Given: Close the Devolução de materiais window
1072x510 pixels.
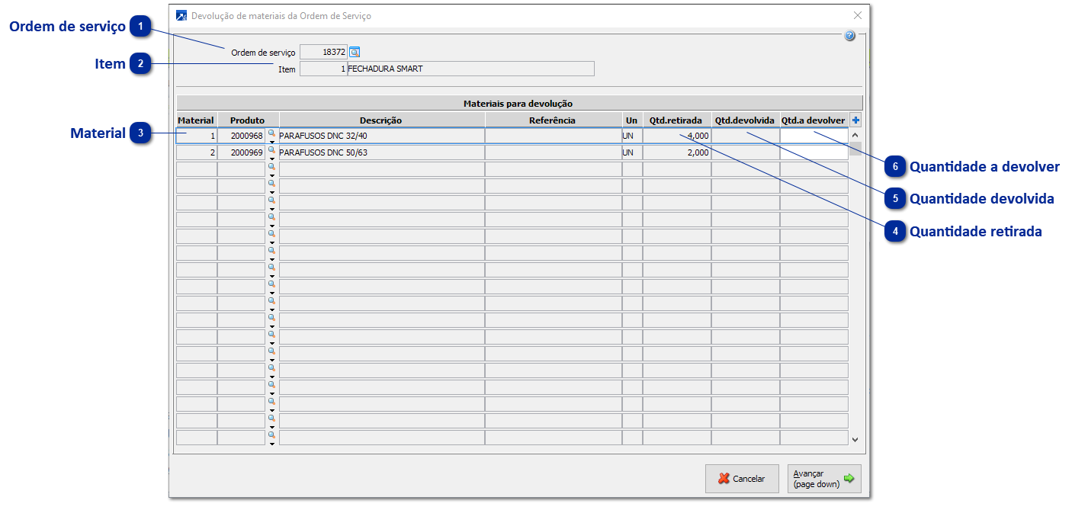Looking at the screenshot, I should 857,15.
